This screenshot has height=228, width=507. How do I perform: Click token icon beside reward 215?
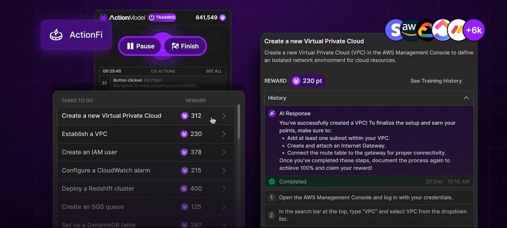pyautogui.click(x=184, y=170)
